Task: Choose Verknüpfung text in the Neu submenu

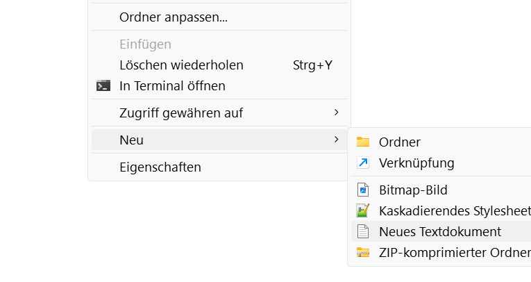Action: 416,163
